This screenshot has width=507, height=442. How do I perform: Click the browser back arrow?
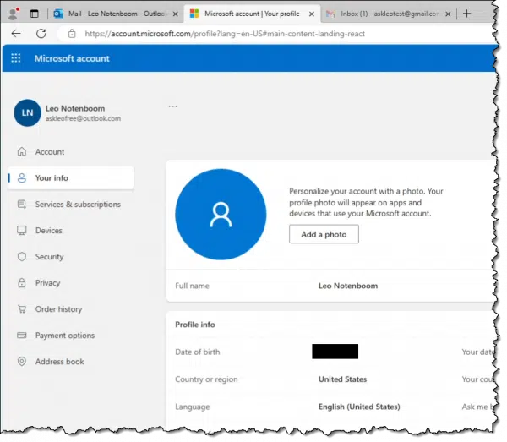click(16, 33)
